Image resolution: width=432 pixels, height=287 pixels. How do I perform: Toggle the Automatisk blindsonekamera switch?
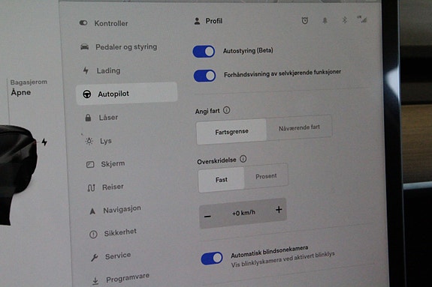click(x=212, y=259)
